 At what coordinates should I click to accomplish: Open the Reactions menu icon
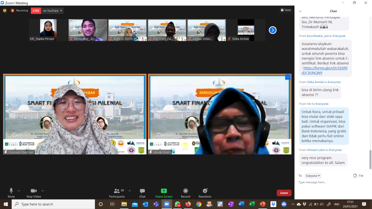point(205,191)
